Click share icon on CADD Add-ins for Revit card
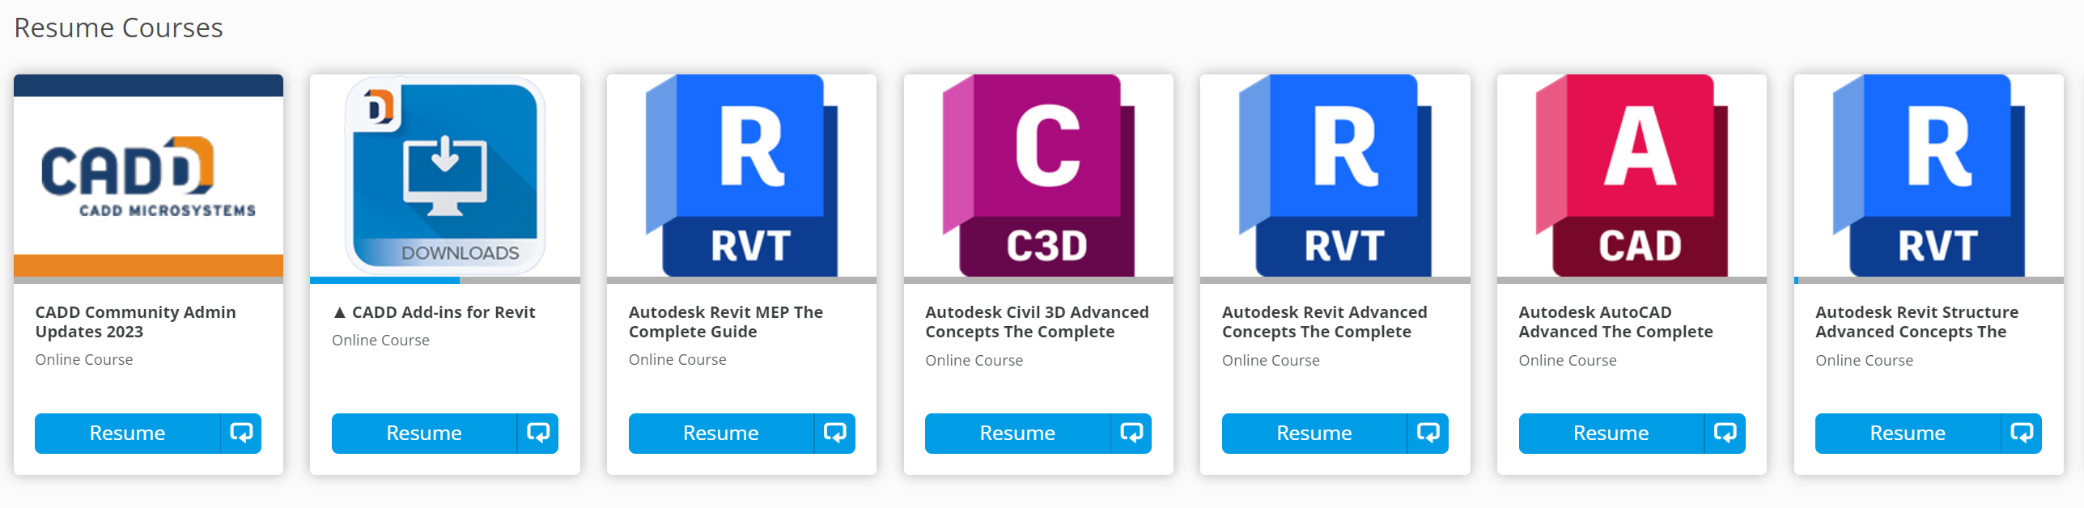This screenshot has height=508, width=2084. tap(538, 433)
